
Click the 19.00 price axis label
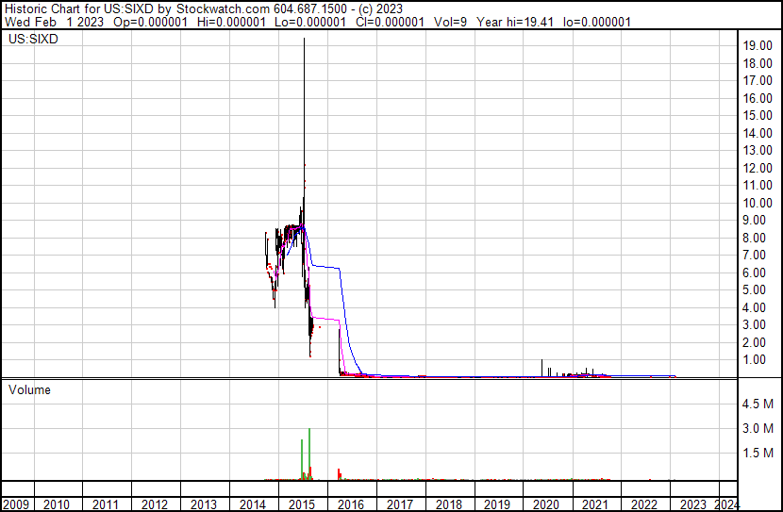(x=758, y=46)
